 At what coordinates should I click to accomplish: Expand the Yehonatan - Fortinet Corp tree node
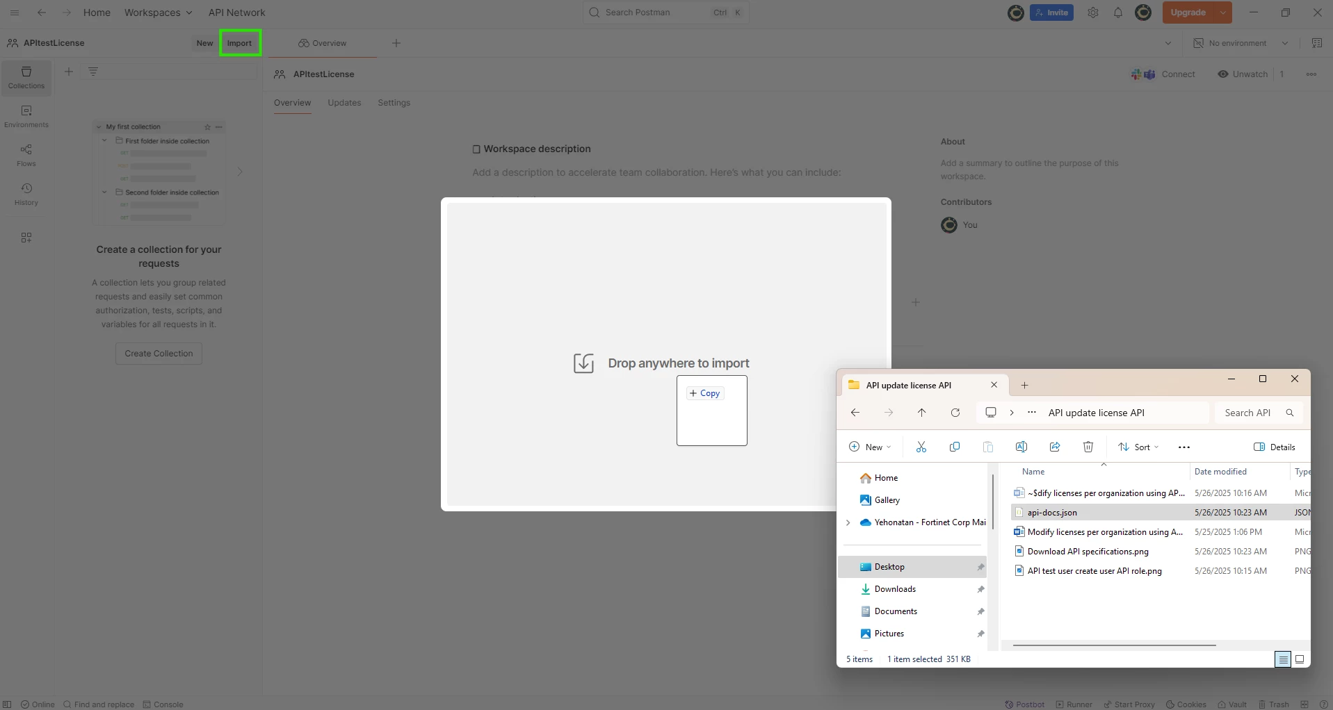coord(848,522)
